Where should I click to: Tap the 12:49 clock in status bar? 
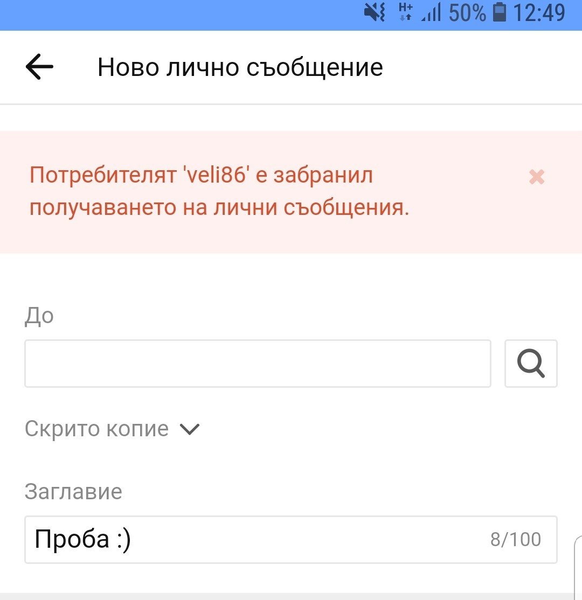coord(539,12)
